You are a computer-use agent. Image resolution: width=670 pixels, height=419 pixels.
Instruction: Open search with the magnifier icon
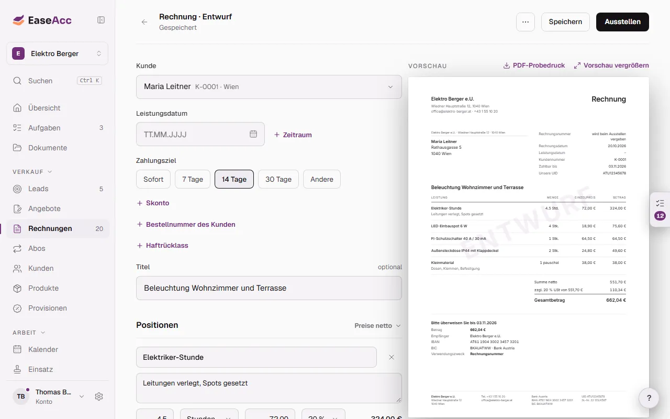click(18, 81)
